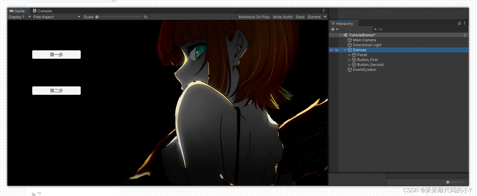Toggle Canvas picking with the hand icon

(x=336, y=50)
